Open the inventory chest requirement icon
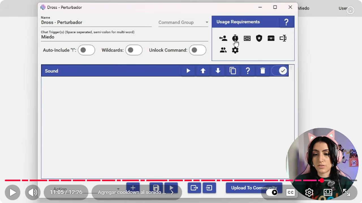The width and height of the screenshot is (362, 203). (271, 38)
